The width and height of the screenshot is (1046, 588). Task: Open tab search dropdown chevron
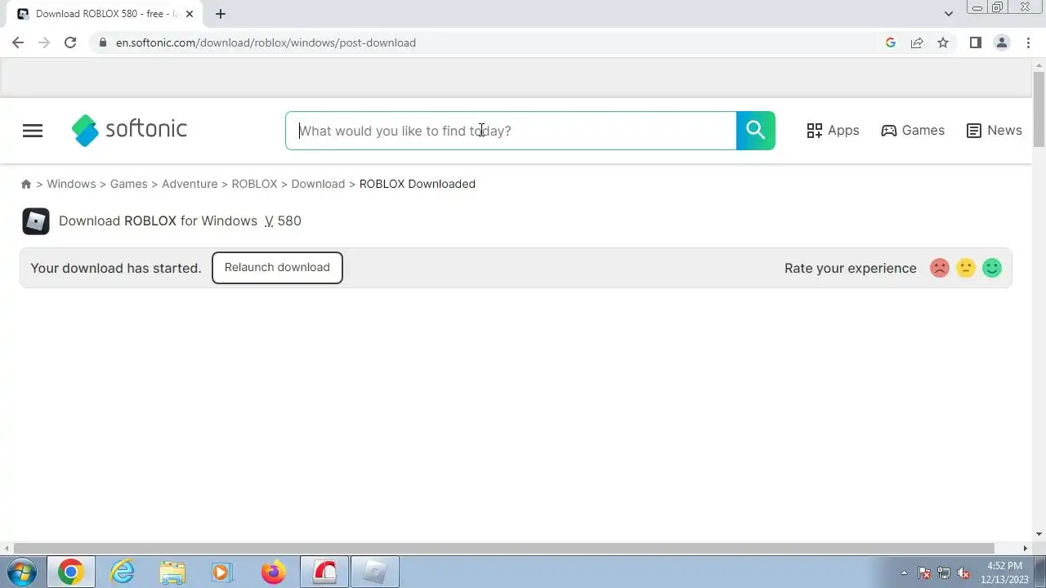coord(949,14)
